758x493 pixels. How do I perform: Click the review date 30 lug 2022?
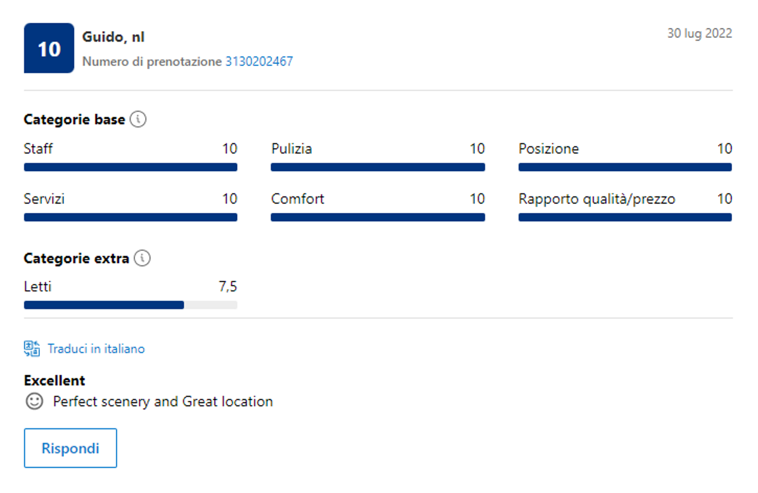pyautogui.click(x=699, y=34)
